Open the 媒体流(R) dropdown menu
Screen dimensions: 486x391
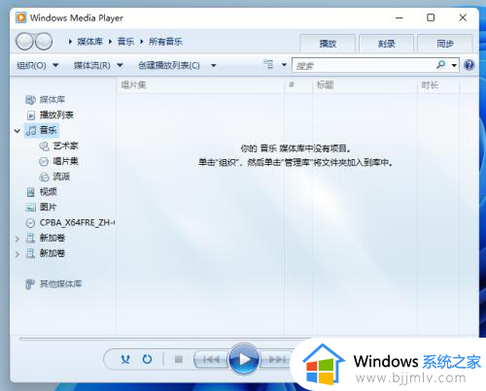tap(98, 66)
